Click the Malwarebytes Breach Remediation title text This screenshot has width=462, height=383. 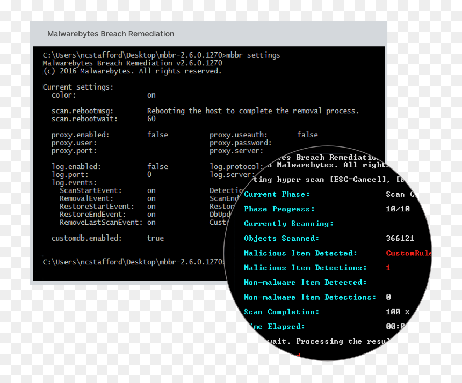coord(111,34)
